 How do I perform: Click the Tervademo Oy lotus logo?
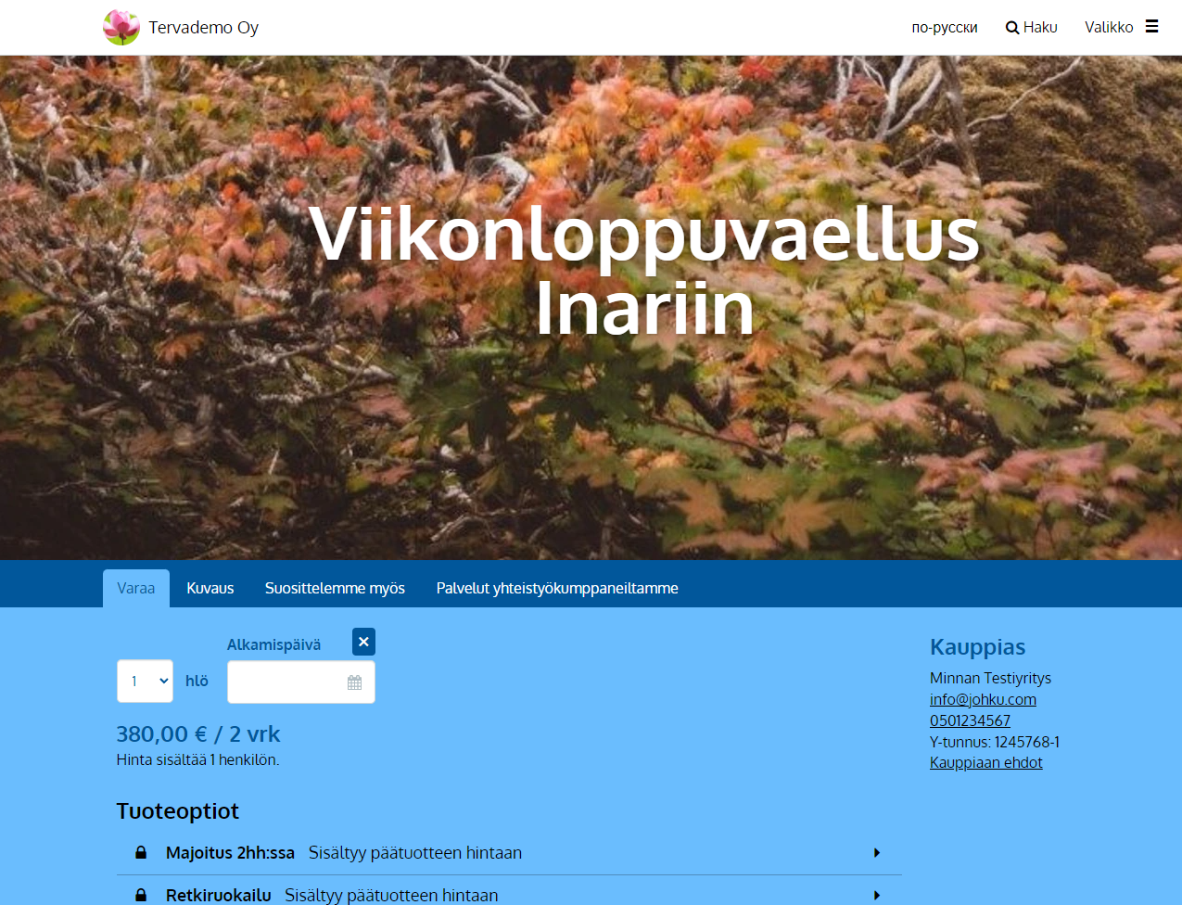tap(121, 28)
